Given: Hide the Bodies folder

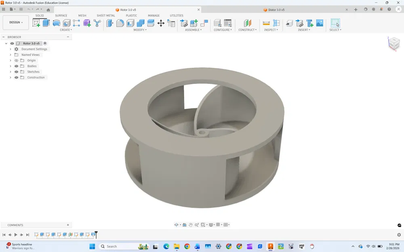Looking at the screenshot, I should point(16,66).
